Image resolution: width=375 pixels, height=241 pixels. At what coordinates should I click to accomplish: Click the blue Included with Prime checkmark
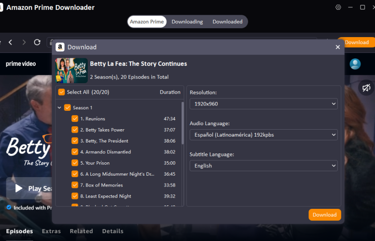9,207
